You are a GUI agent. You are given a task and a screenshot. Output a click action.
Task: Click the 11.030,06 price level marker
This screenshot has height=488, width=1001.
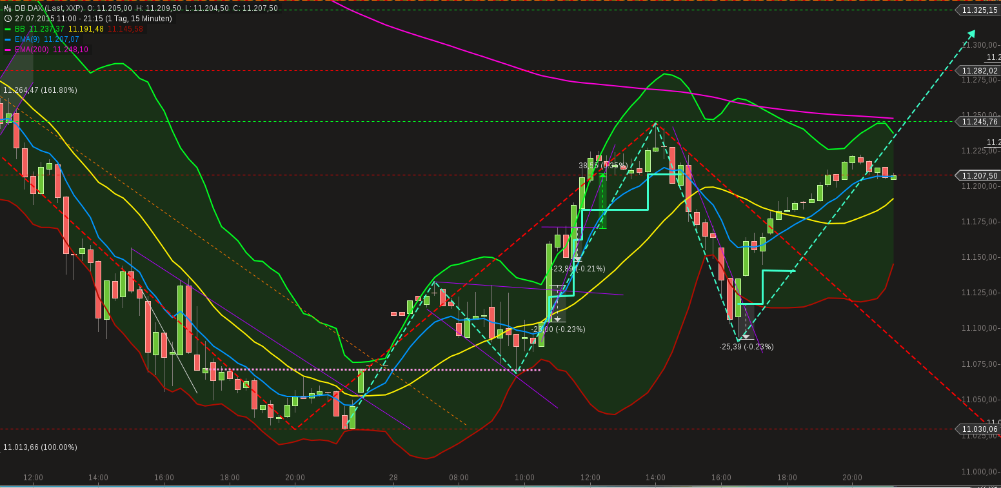click(x=977, y=429)
